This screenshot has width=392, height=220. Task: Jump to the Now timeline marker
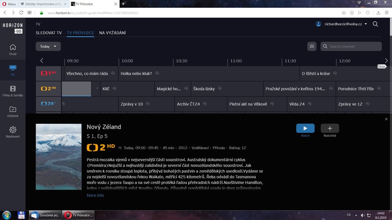tap(381, 67)
